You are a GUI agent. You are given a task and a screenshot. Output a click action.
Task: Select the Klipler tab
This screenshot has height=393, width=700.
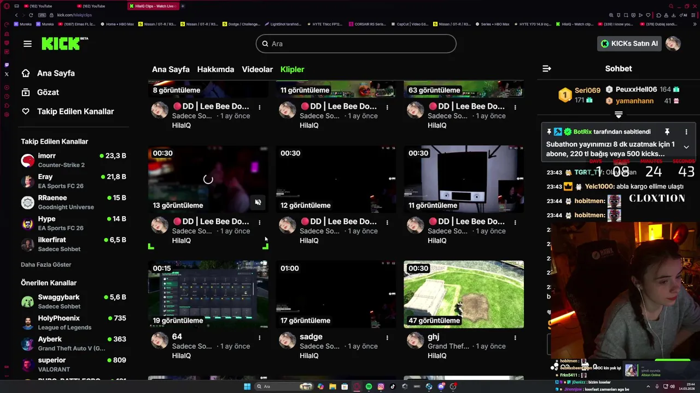292,69
